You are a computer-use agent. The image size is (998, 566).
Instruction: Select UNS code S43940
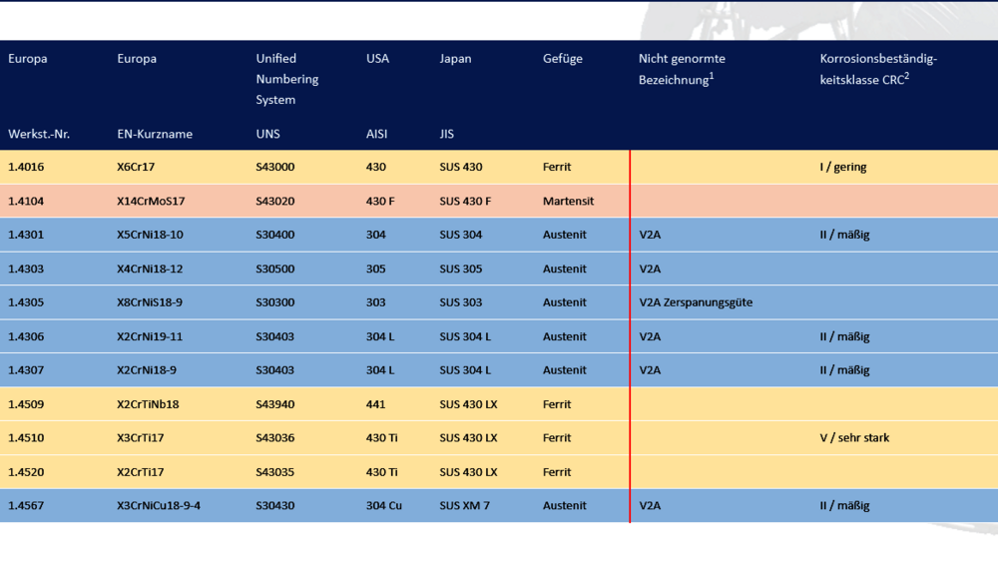click(x=275, y=404)
